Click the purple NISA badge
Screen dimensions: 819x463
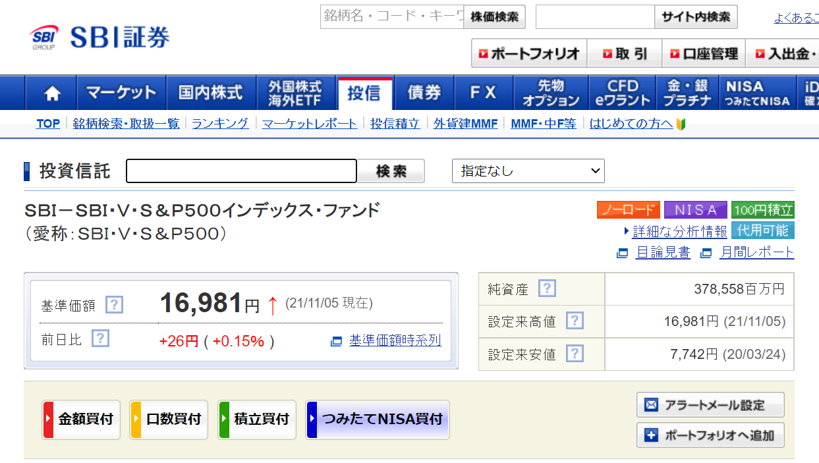pyautogui.click(x=695, y=210)
